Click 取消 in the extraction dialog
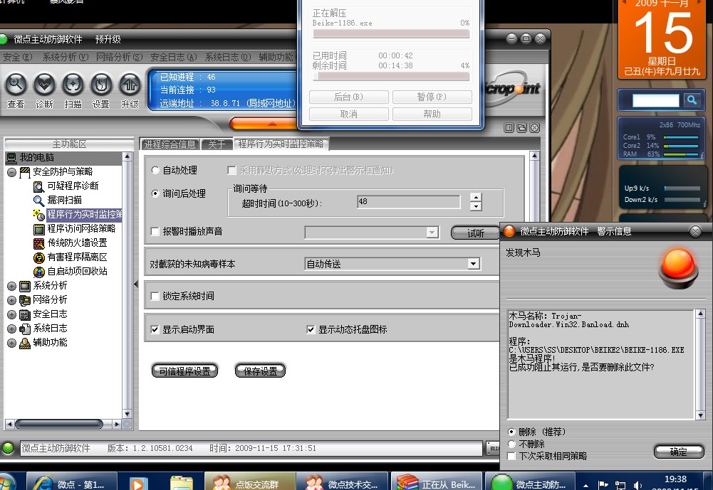713x490 pixels. (x=349, y=114)
